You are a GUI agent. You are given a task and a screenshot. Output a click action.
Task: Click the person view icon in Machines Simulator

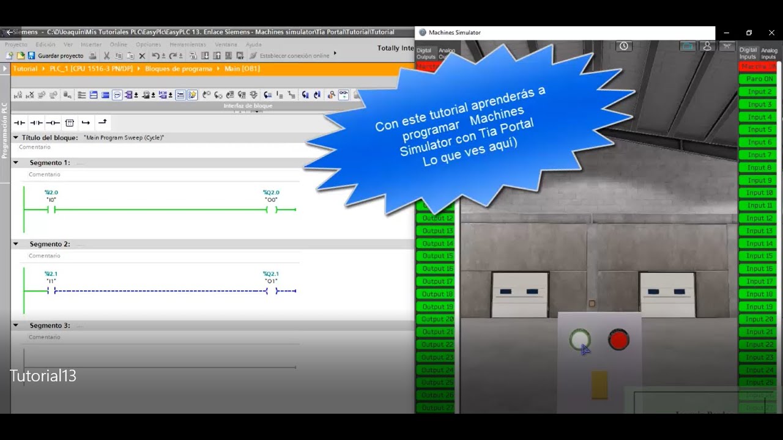coord(707,46)
